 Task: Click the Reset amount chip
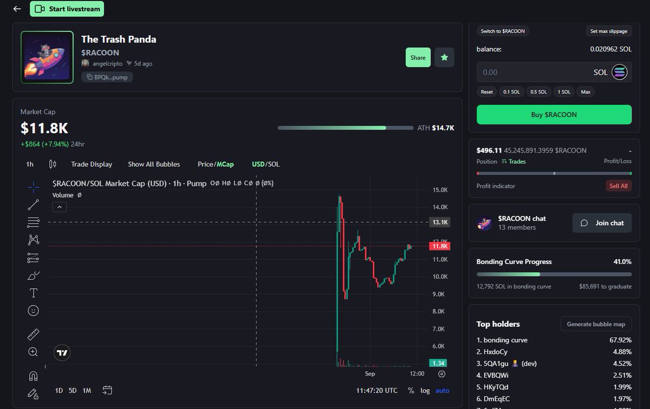487,92
